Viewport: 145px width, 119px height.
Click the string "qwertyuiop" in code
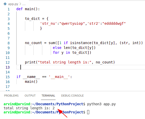[x=72, y=23]
